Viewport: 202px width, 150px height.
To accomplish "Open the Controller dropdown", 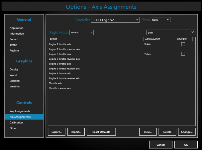I will 115,20.
